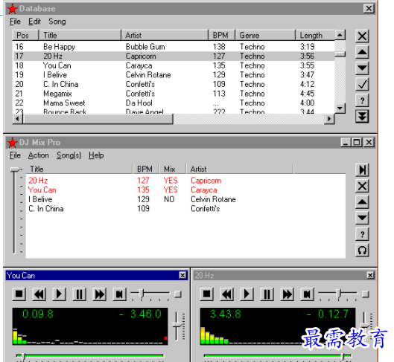Click position progress bar of 20 Hz player
The image size is (394, 362).
(x=278, y=356)
